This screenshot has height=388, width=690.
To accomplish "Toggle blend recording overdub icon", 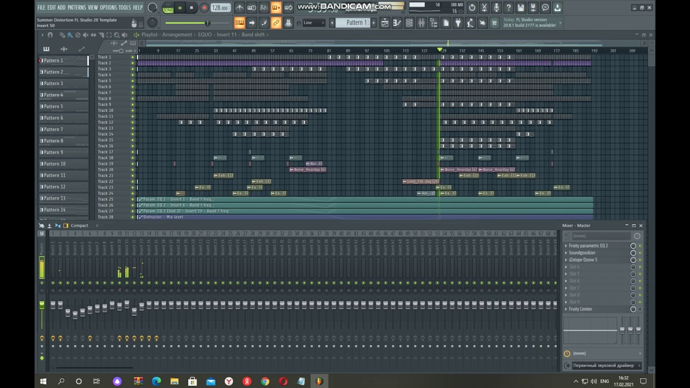I will [276, 8].
